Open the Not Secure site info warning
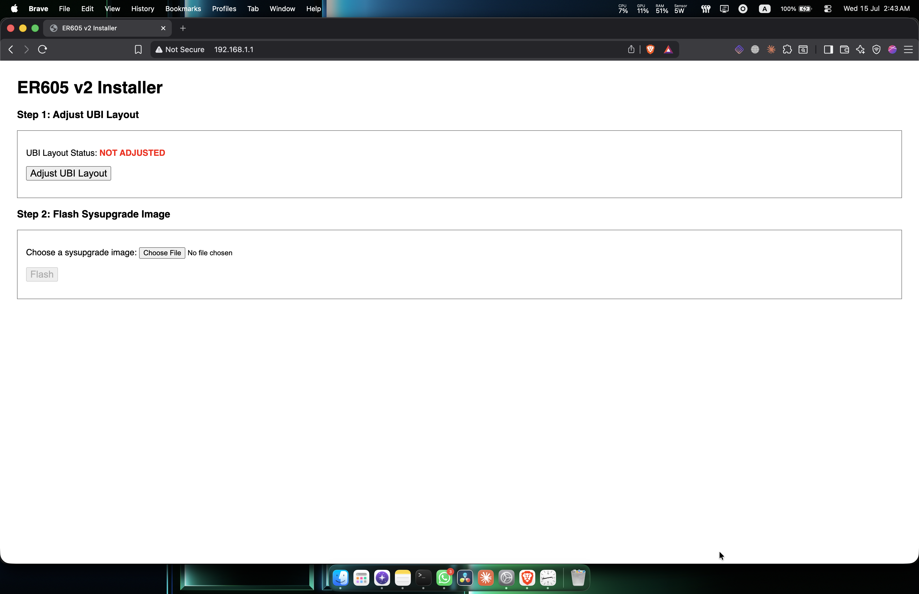The image size is (919, 594). coord(180,49)
